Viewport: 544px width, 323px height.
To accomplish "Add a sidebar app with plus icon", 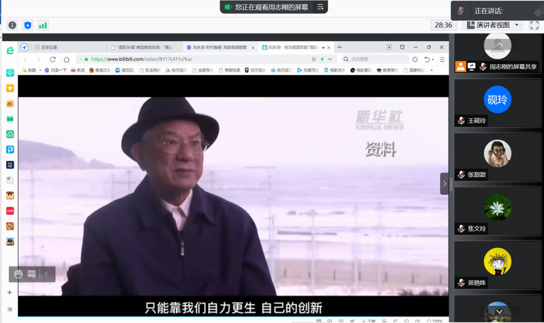I will coord(10,292).
